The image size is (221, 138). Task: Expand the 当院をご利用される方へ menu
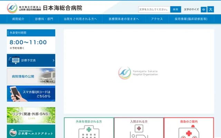80,19
